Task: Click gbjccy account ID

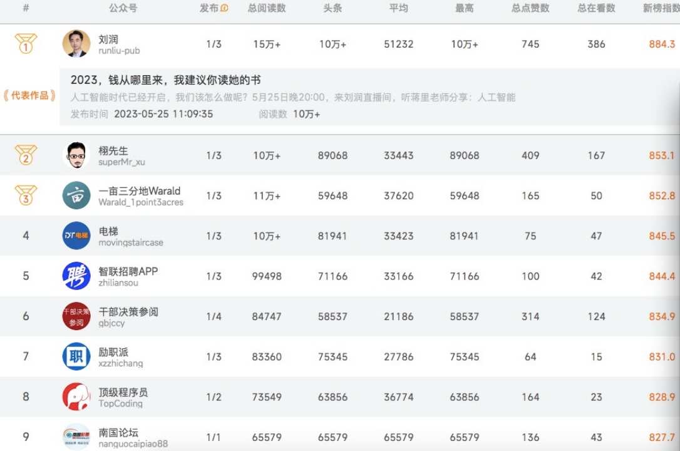Action: coord(111,323)
